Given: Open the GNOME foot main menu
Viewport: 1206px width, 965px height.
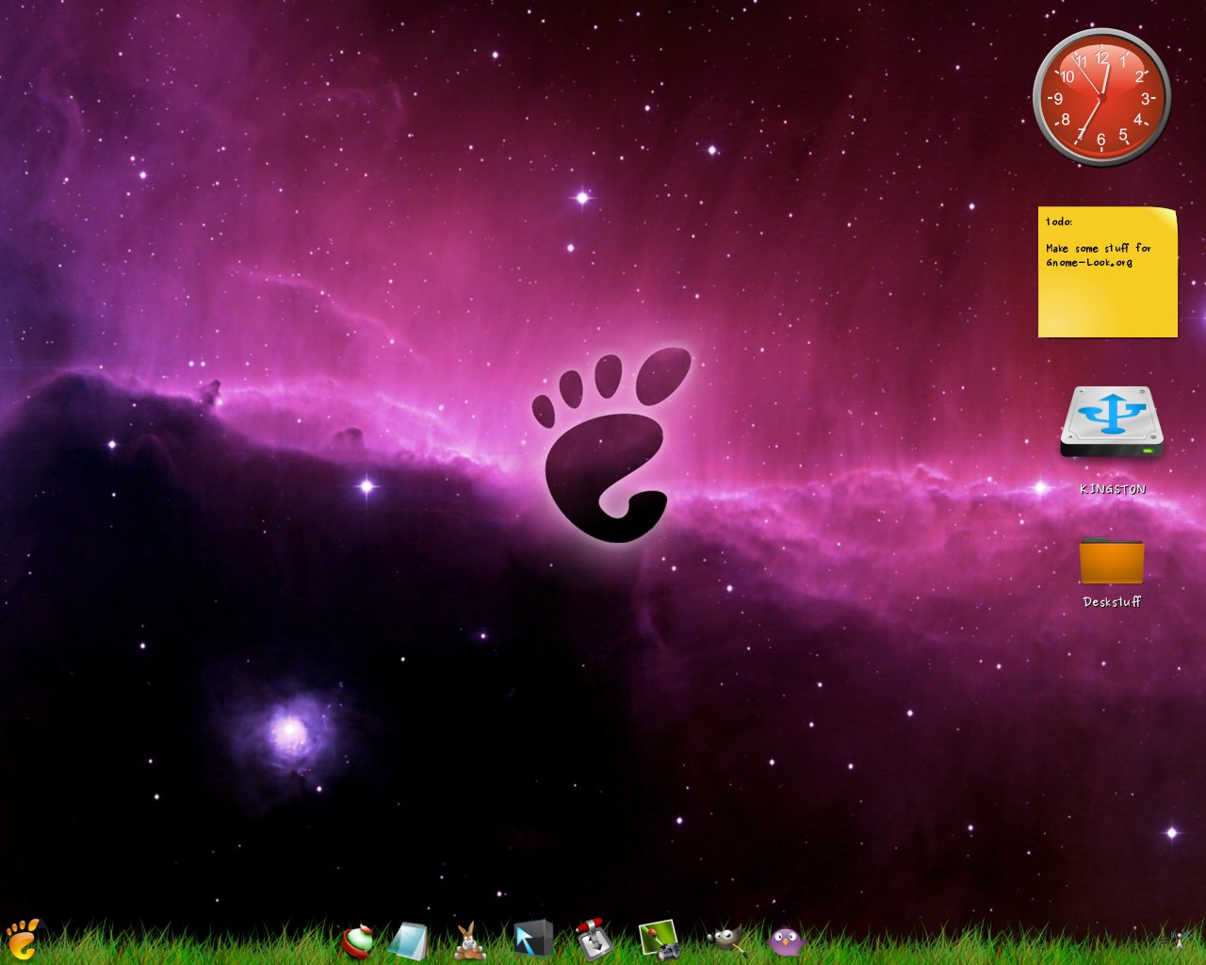Looking at the screenshot, I should point(23,939).
